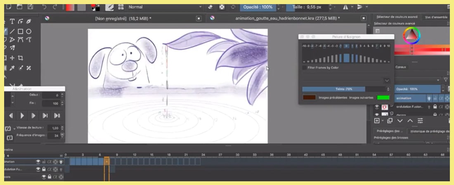
Task: Open the advanced color selector settings icon
Action: click(x=378, y=31)
